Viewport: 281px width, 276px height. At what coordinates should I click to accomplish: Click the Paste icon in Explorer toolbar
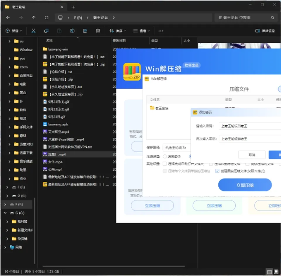point(59,31)
